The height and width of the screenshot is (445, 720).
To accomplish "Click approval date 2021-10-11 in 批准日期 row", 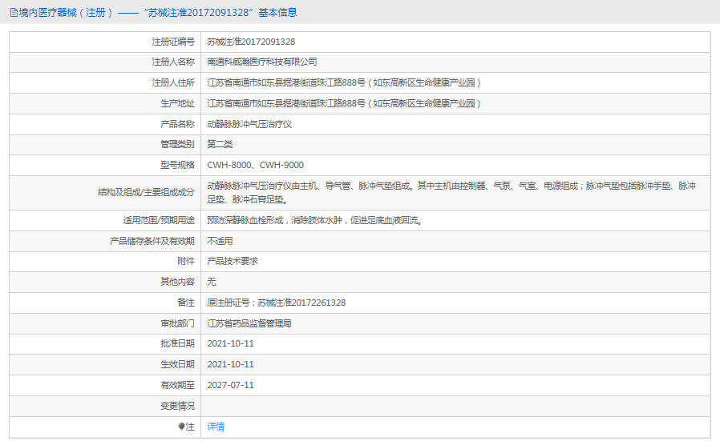I will coord(230,343).
